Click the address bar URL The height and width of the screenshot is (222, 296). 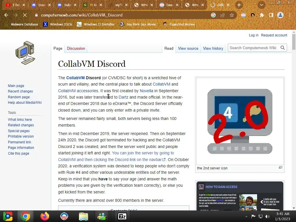[82, 15]
